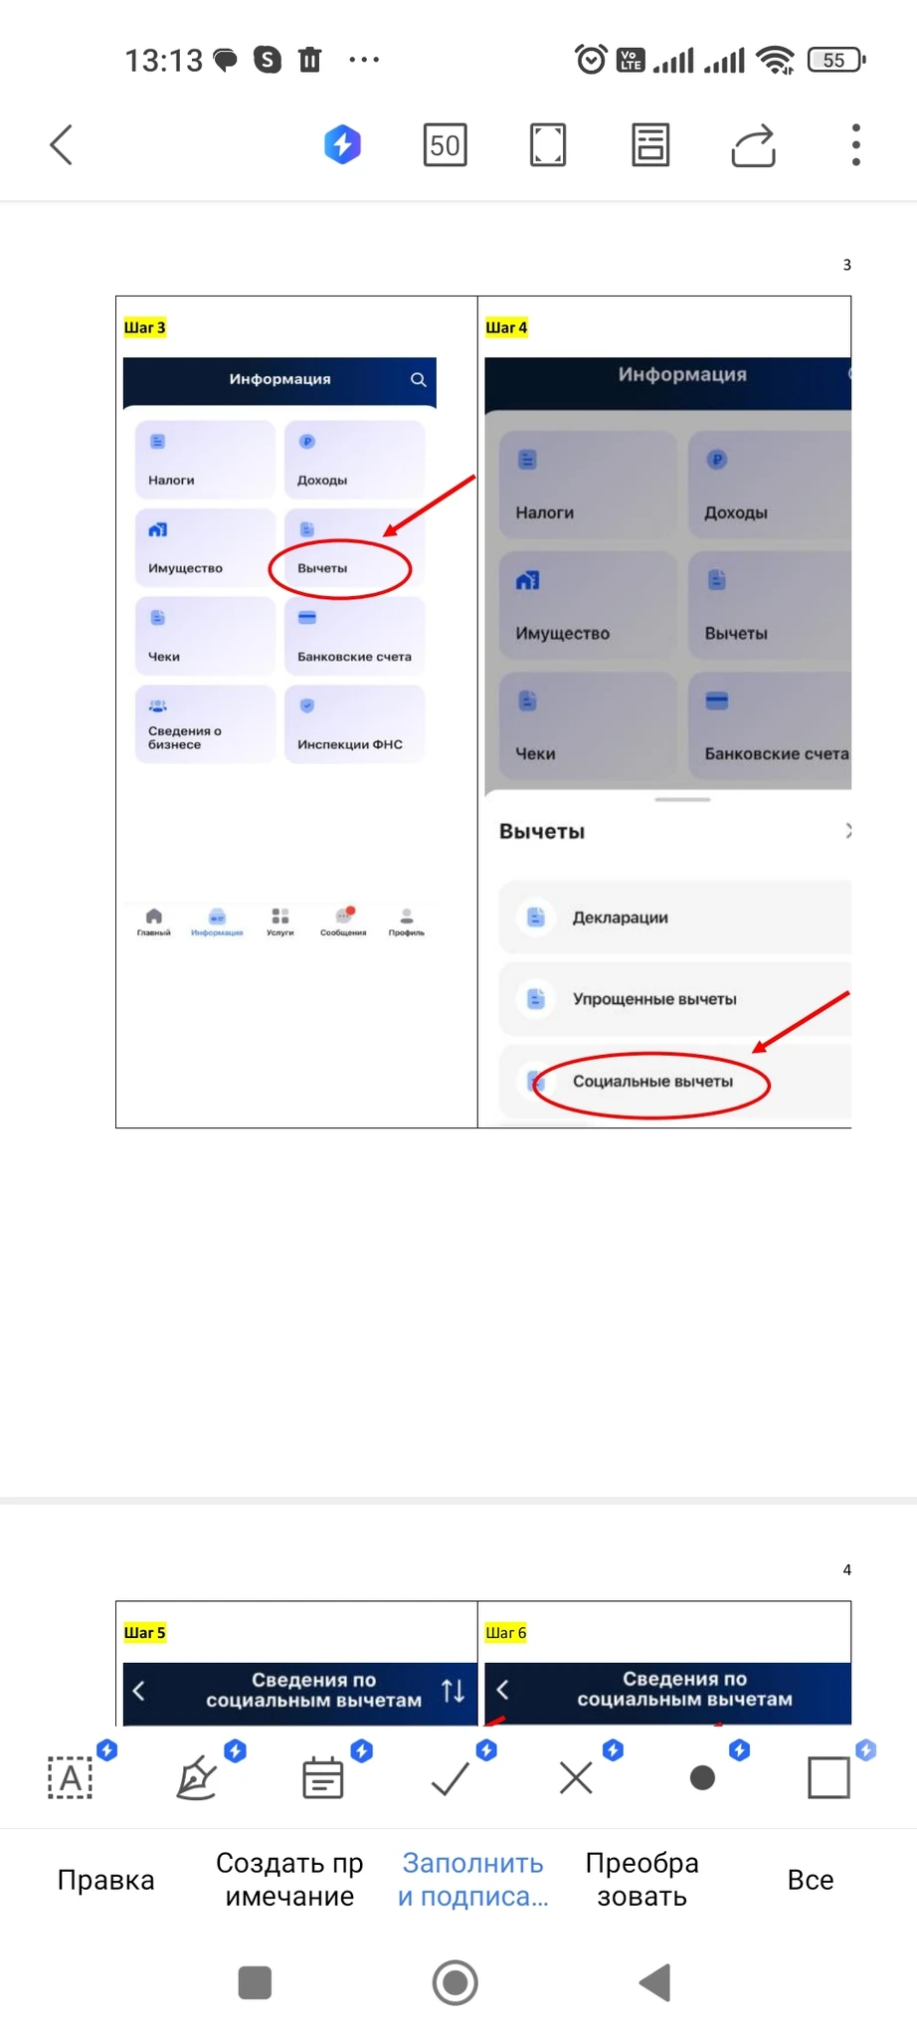Insert date with calendar tool
917x2038 pixels.
(x=323, y=1777)
